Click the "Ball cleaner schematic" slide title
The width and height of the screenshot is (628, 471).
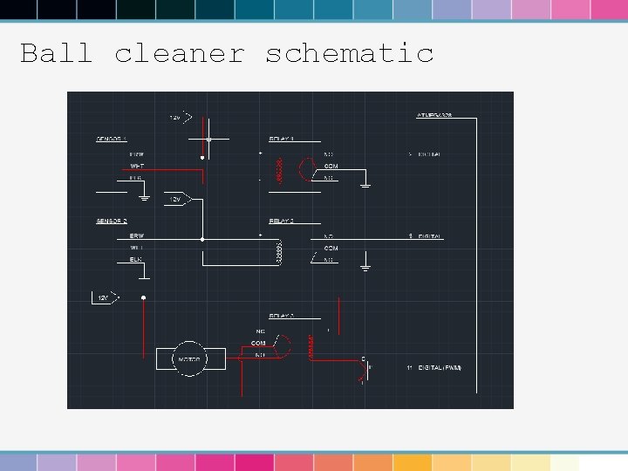pos(227,53)
